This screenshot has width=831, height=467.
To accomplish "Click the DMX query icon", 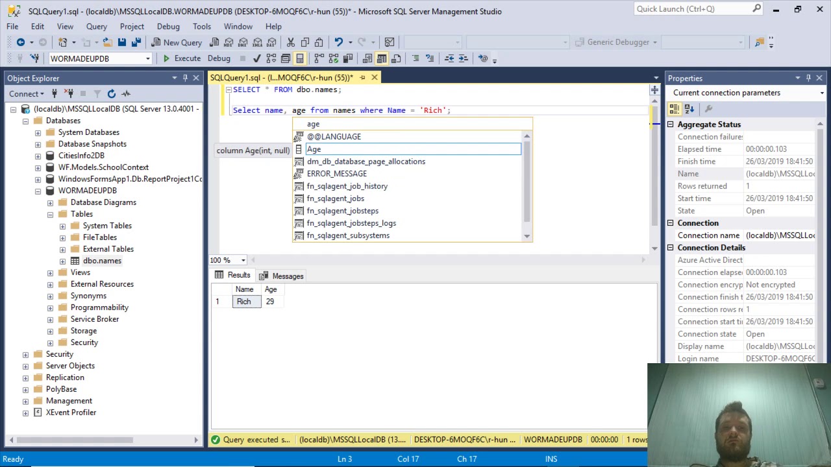I will (243, 42).
